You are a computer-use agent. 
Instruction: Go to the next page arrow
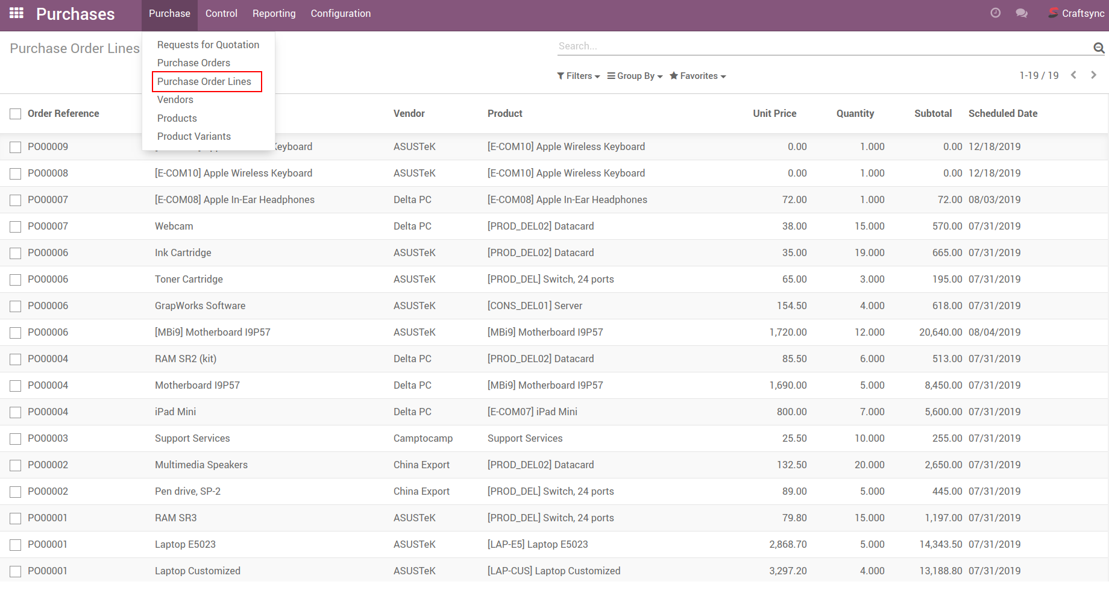[x=1093, y=75]
